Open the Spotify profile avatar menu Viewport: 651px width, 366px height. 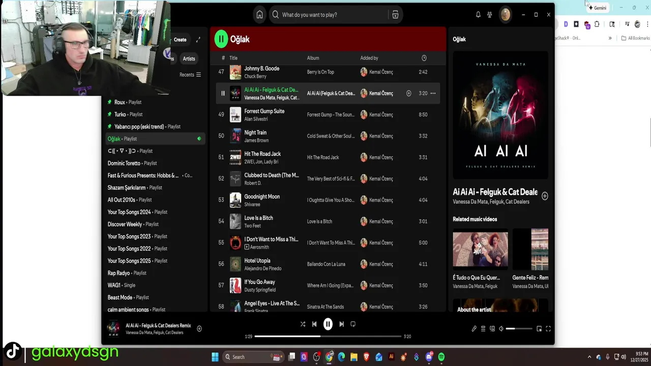(505, 15)
